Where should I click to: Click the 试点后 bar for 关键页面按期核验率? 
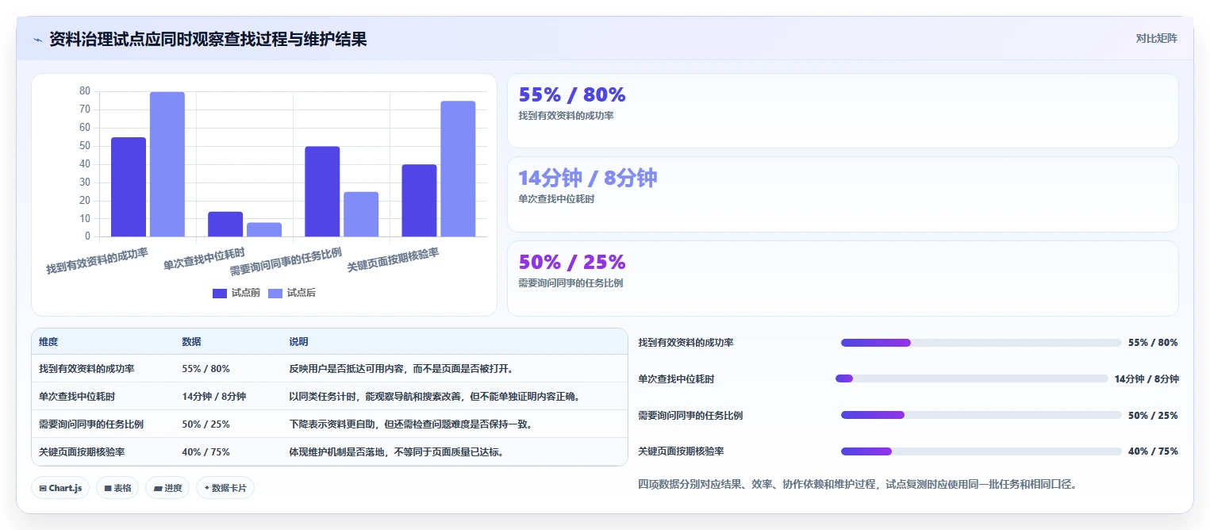[458, 168]
